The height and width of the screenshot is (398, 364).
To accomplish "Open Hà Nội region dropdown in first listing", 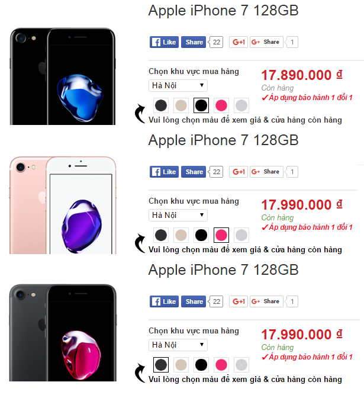I will [178, 85].
